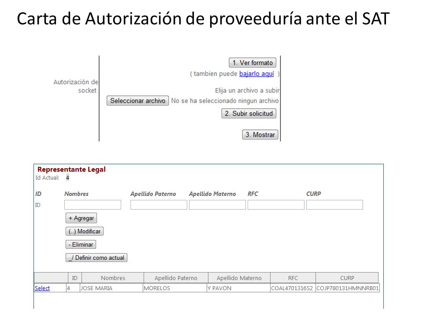Click the Select link for JOSE MARIA
The width and height of the screenshot is (423, 317).
42,288
